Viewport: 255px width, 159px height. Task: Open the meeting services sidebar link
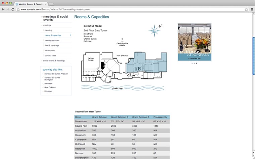click(x=52, y=41)
